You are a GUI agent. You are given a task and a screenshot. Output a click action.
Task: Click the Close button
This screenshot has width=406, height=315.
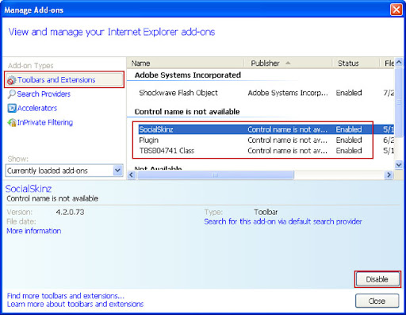pyautogui.click(x=377, y=301)
